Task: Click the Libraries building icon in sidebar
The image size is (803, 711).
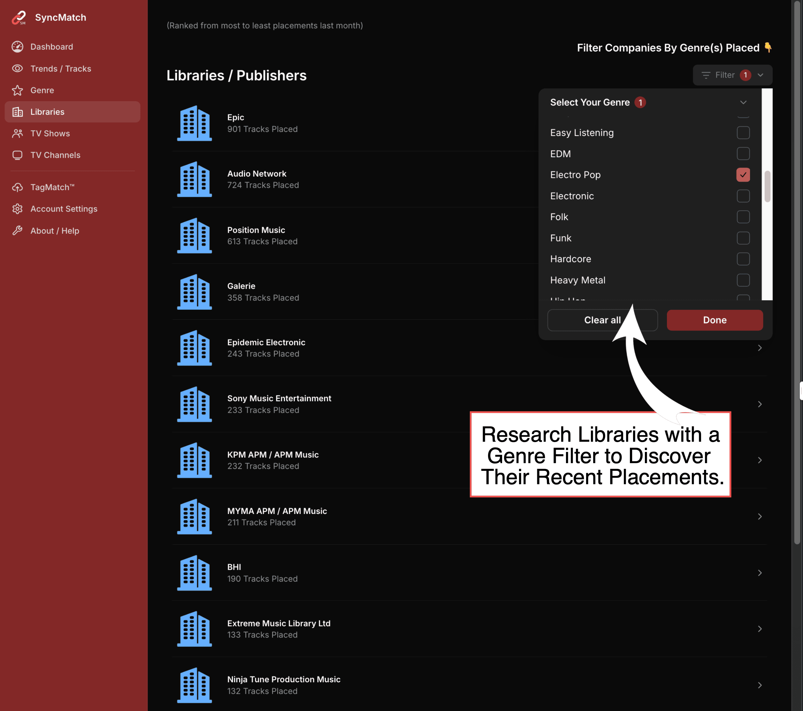Action: [x=17, y=112]
